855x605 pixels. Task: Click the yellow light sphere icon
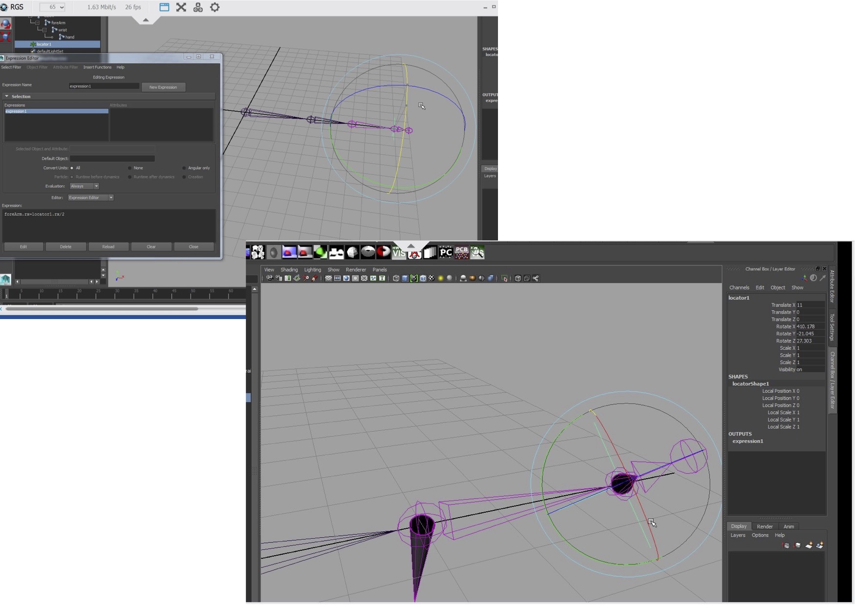440,278
